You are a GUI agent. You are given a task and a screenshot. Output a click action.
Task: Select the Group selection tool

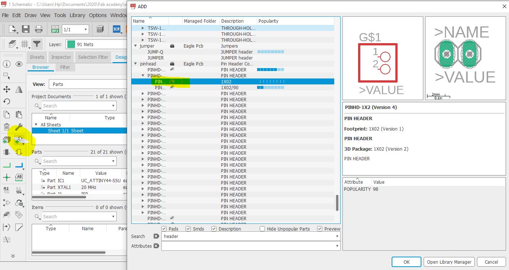tap(7, 76)
